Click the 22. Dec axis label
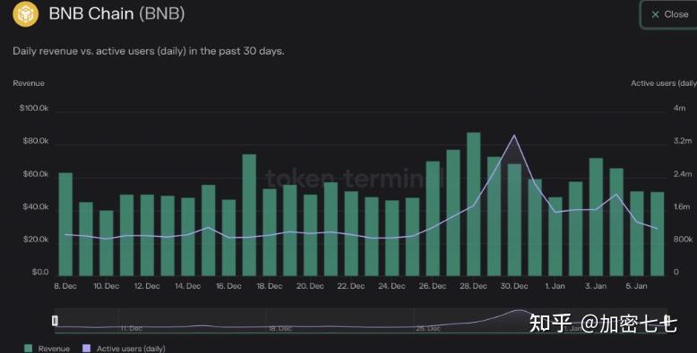 (x=350, y=286)
